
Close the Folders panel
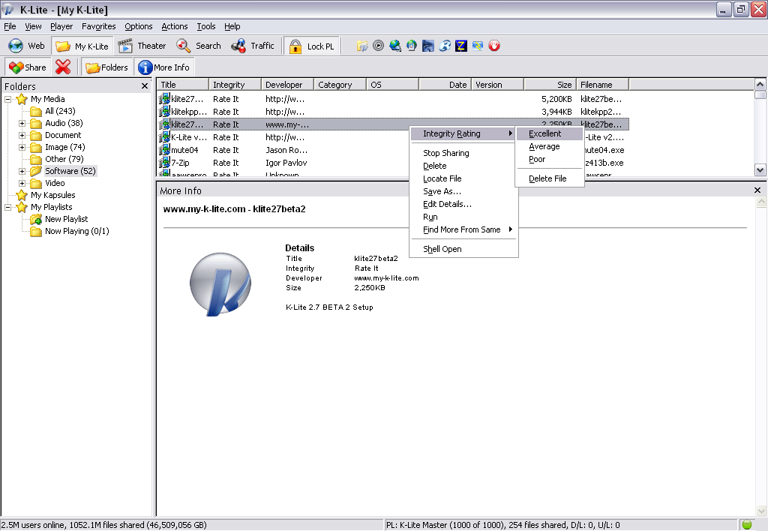click(x=145, y=86)
